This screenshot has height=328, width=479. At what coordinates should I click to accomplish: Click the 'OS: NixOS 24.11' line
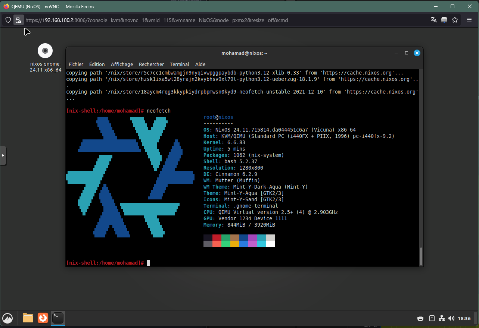pos(280,130)
